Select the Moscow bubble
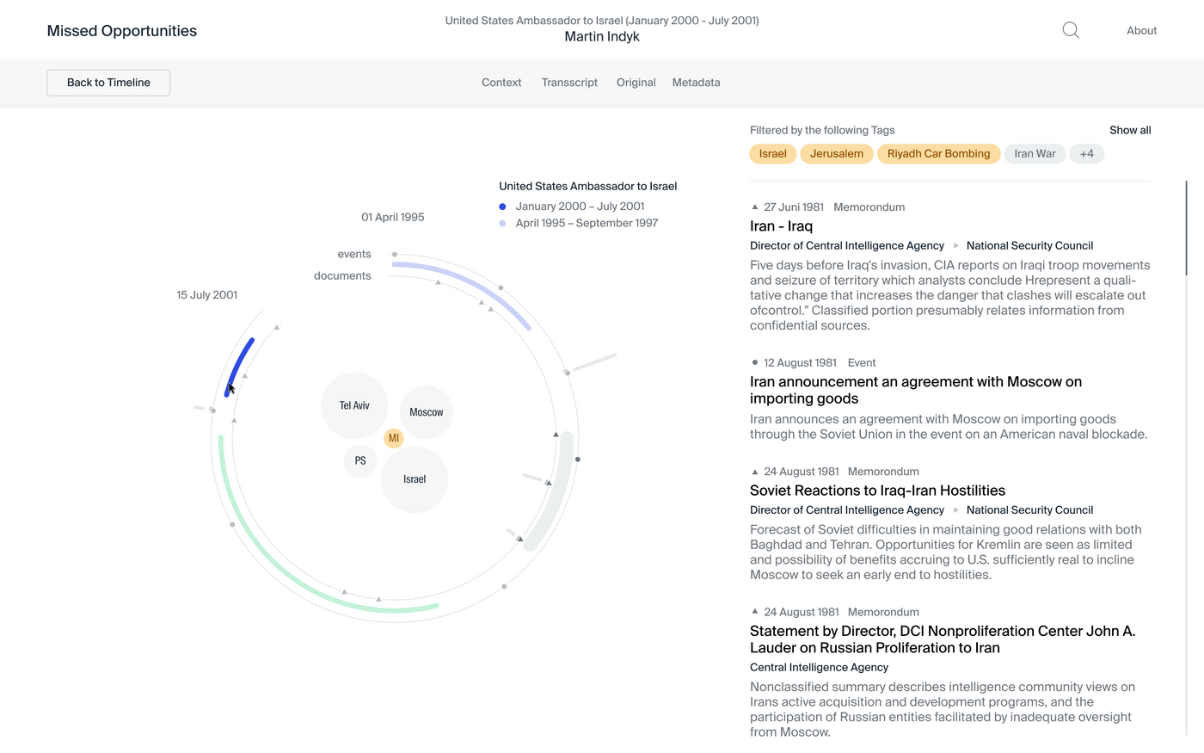Image resolution: width=1204 pixels, height=753 pixels. 427,412
